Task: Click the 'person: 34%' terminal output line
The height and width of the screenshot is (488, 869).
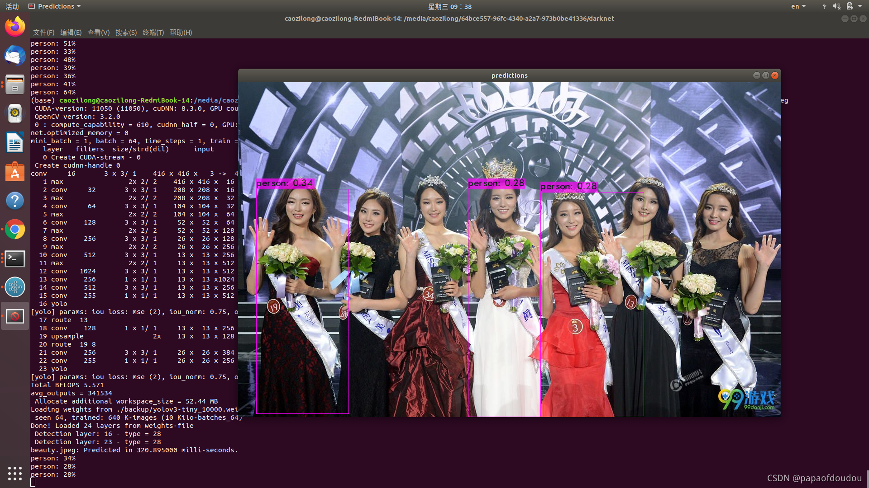Action: (53, 458)
